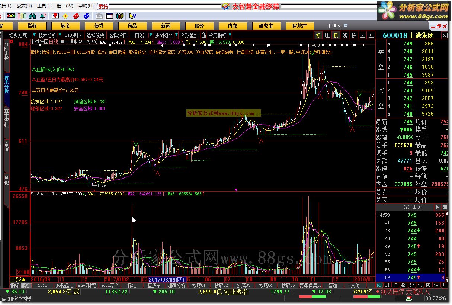
Task: Click the red question-mark card icon
Action: [x=55, y=16]
